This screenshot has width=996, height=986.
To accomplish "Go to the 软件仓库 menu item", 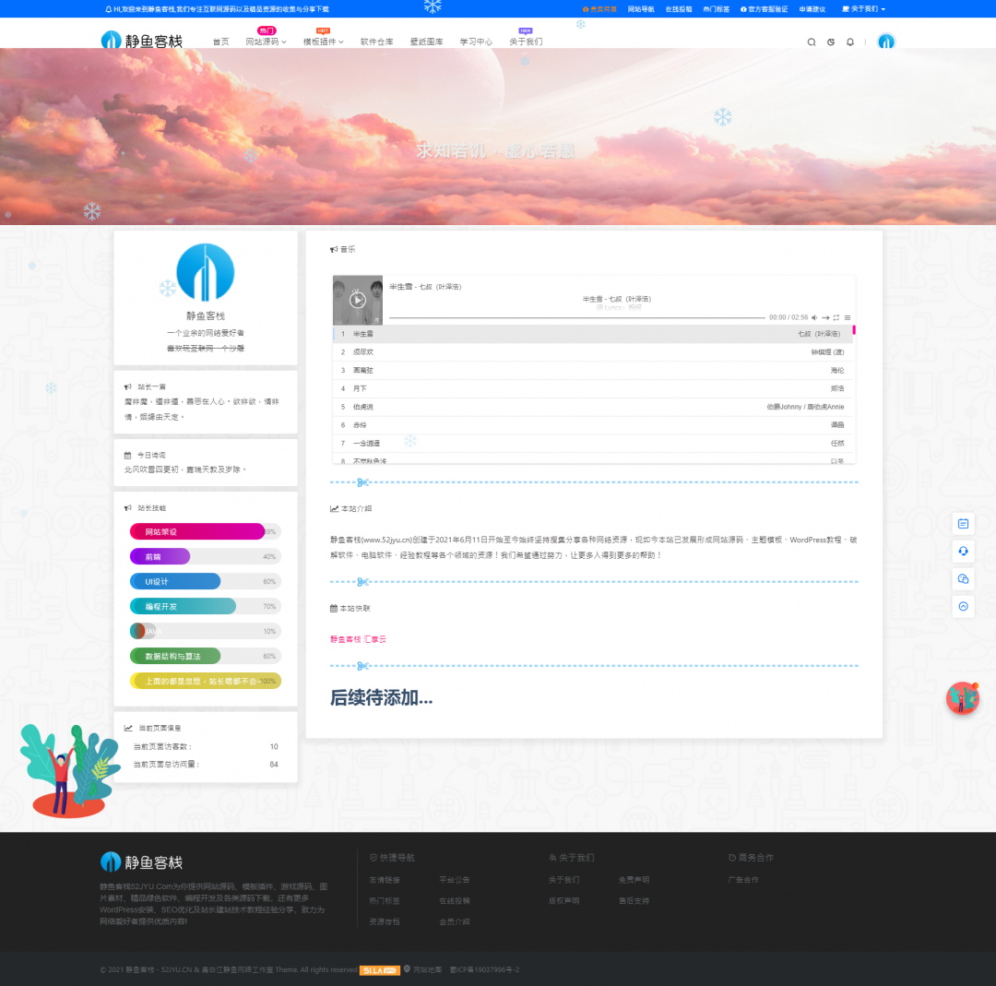I will click(376, 42).
